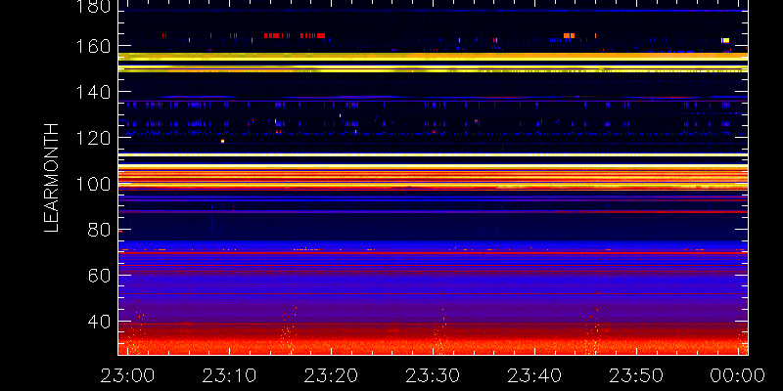The height and width of the screenshot is (391, 783).
Task: Click the 40 frequency axis label
Action: tap(100, 322)
